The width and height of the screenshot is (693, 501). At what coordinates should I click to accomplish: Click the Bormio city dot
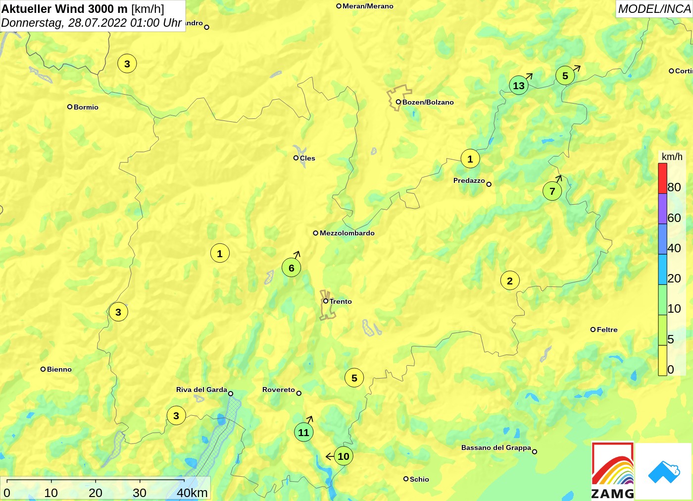tap(70, 107)
